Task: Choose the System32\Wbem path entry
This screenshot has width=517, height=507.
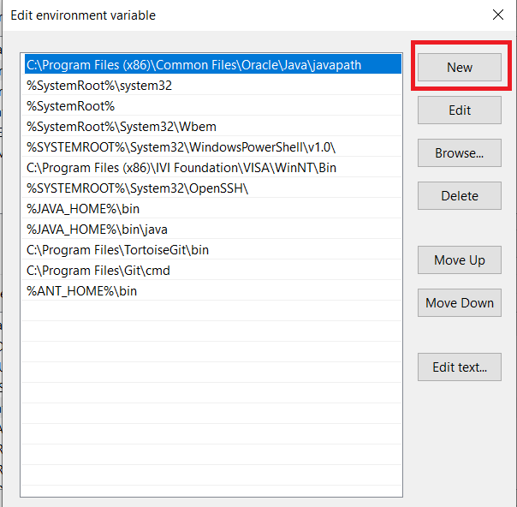Action: click(x=212, y=127)
